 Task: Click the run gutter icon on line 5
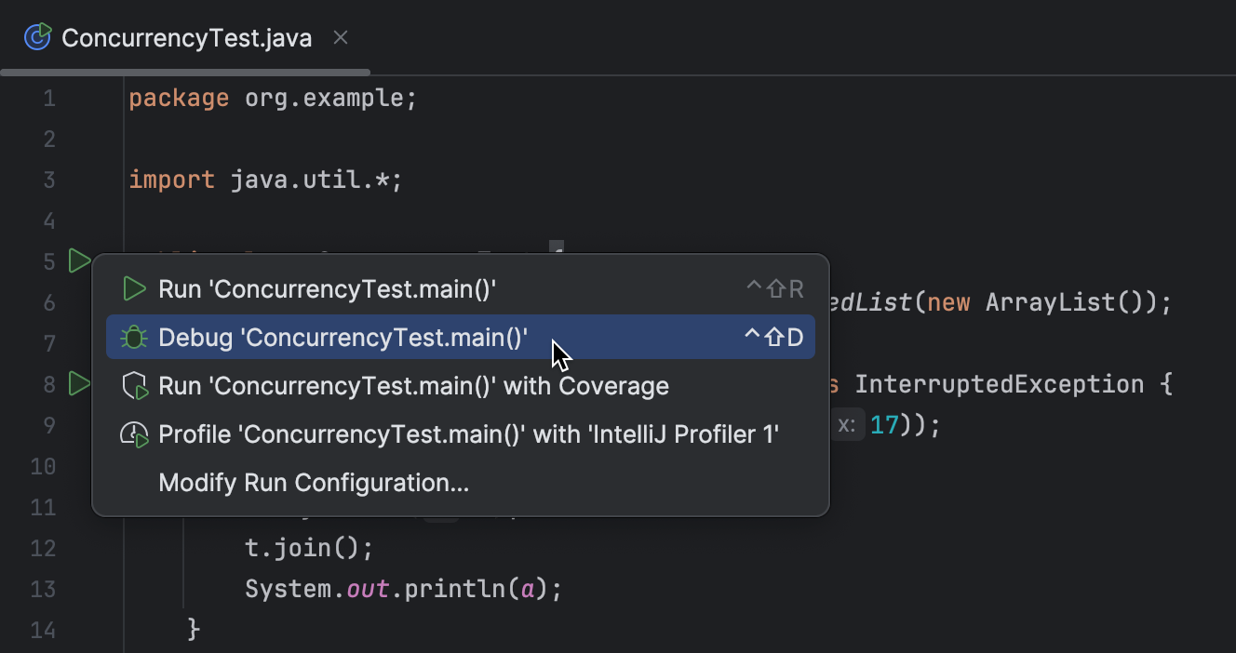pyautogui.click(x=79, y=261)
